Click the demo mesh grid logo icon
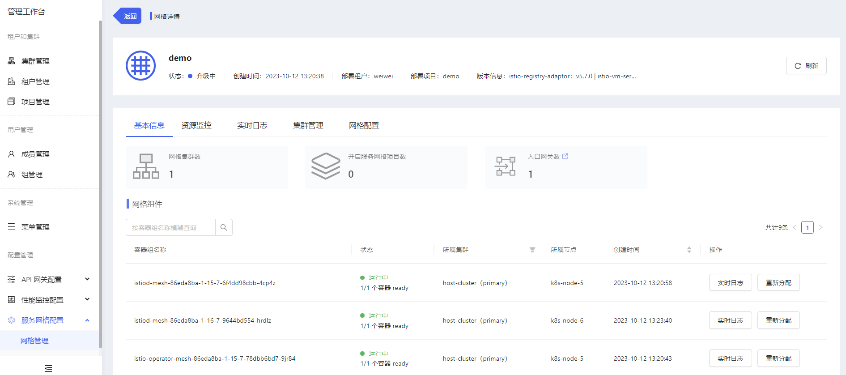The height and width of the screenshot is (375, 846). pyautogui.click(x=140, y=65)
